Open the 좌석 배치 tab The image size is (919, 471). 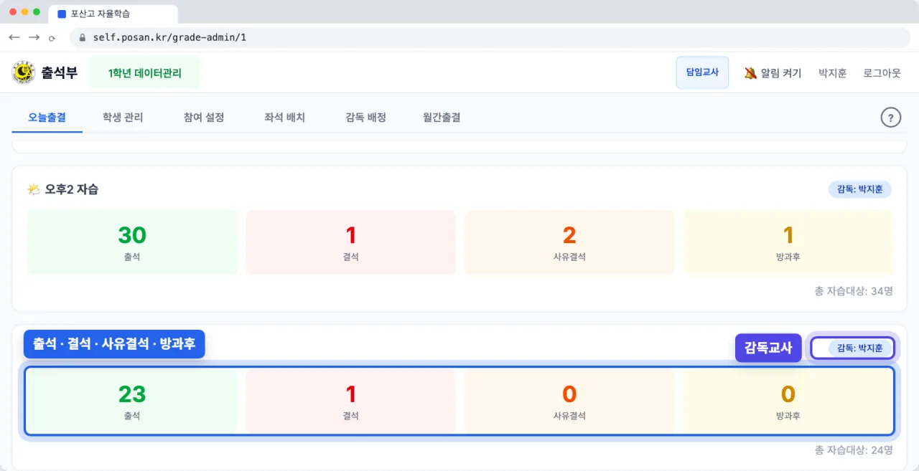pyautogui.click(x=285, y=118)
